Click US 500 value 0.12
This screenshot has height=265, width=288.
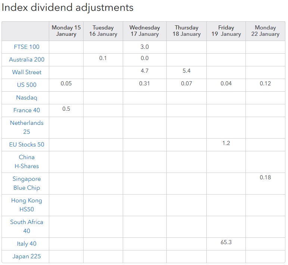pyautogui.click(x=265, y=83)
